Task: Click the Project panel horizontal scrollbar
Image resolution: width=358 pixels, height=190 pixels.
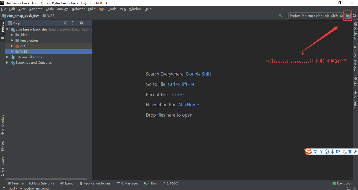Action: pos(46,179)
